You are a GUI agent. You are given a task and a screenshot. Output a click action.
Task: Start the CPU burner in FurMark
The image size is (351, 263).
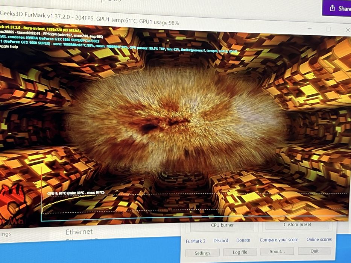(222, 226)
